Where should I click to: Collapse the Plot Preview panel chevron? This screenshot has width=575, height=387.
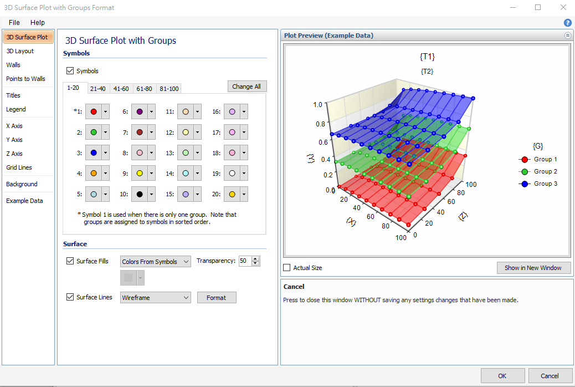point(567,35)
